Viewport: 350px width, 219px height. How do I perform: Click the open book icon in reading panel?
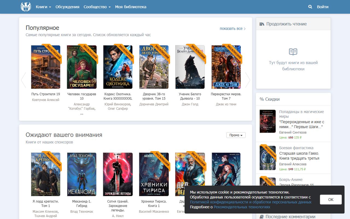click(293, 52)
